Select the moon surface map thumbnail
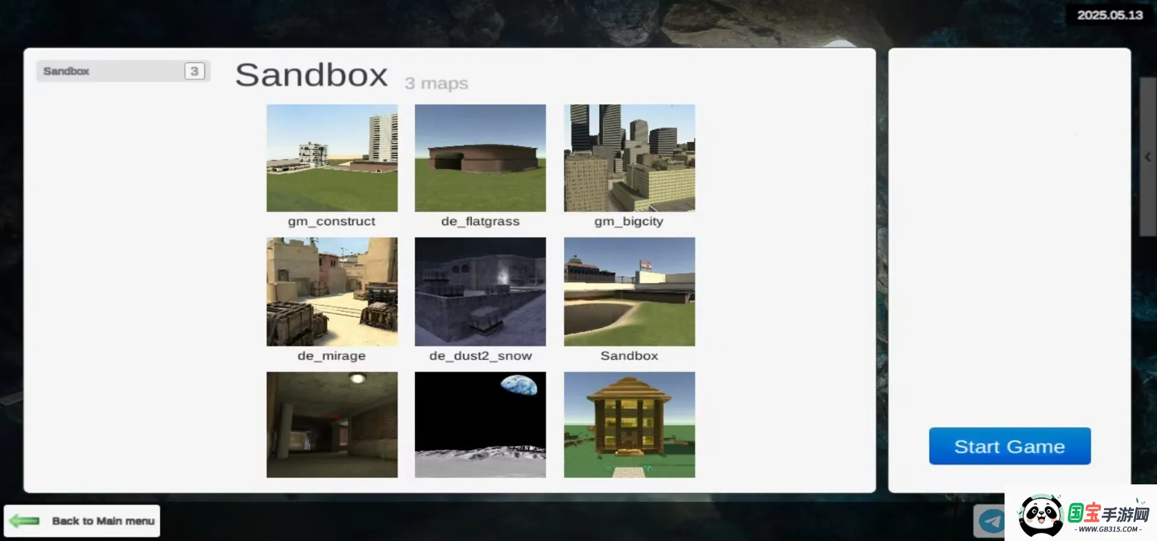This screenshot has width=1157, height=541. point(480,425)
